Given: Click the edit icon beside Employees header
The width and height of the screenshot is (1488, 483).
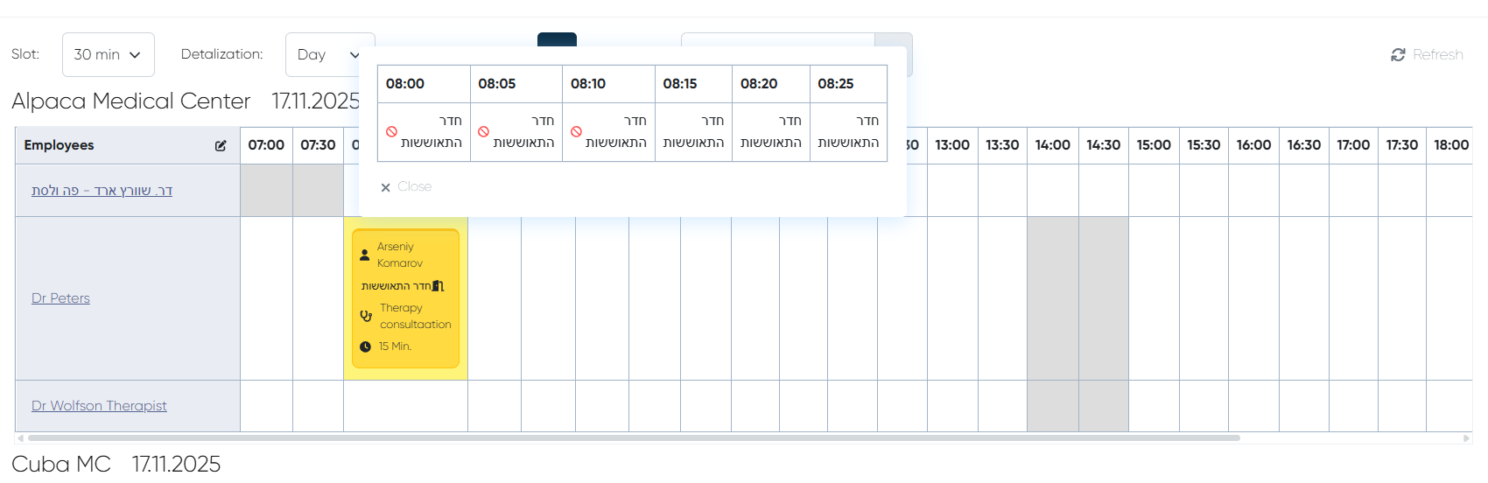Looking at the screenshot, I should tap(221, 146).
